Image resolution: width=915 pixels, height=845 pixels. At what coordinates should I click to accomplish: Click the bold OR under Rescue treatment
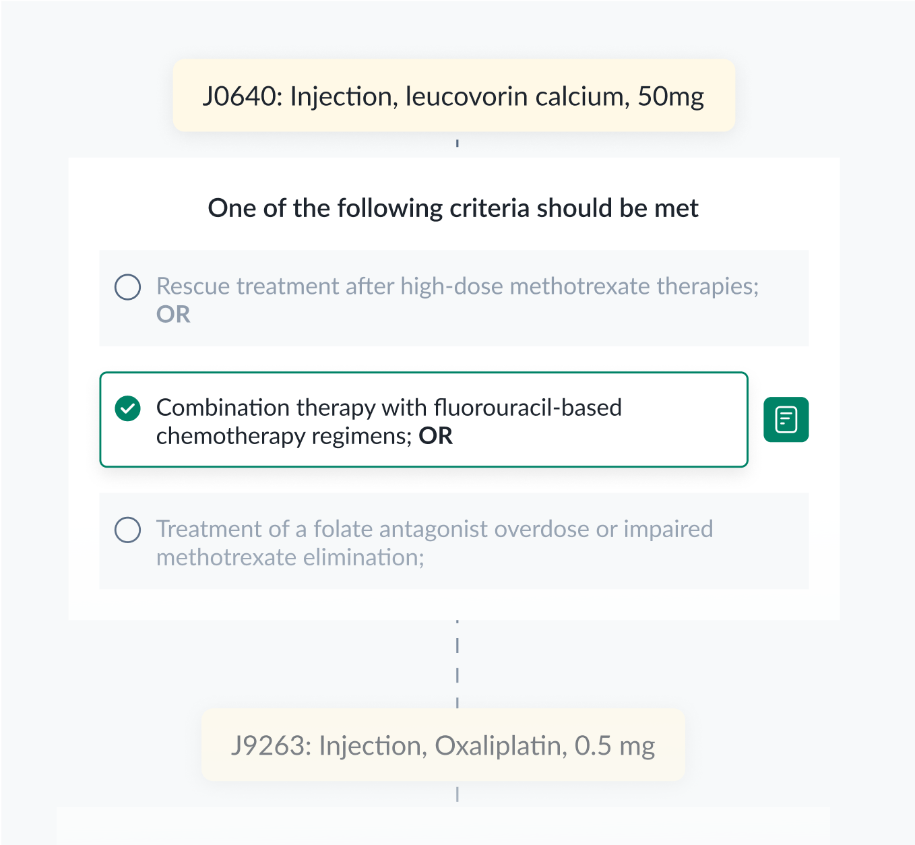(173, 315)
